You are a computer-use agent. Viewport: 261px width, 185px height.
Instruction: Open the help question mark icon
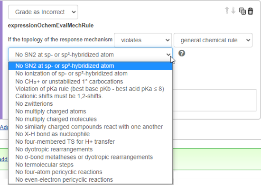point(182,54)
